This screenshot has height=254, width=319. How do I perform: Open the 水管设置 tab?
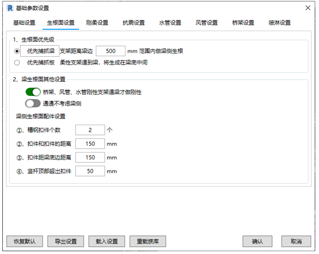coord(170,23)
